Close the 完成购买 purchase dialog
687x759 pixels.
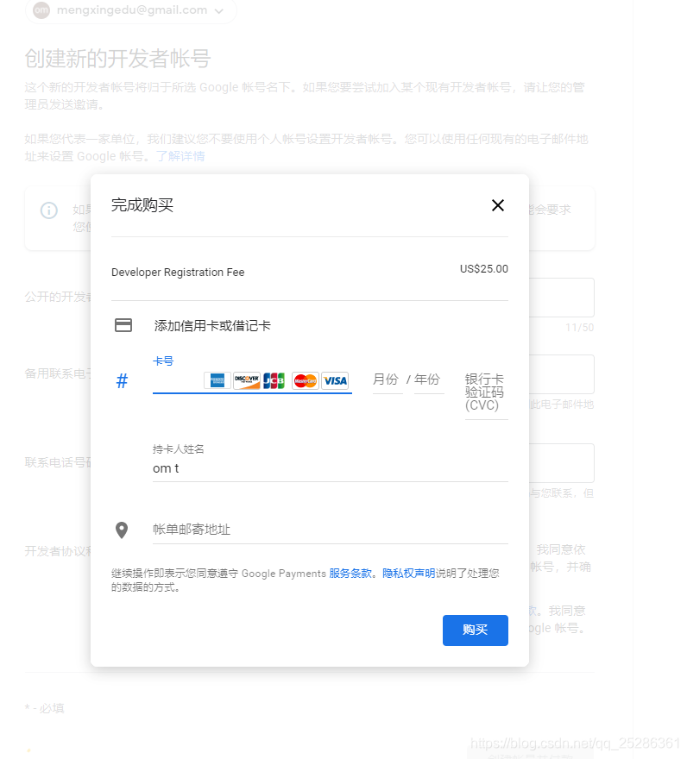point(498,205)
